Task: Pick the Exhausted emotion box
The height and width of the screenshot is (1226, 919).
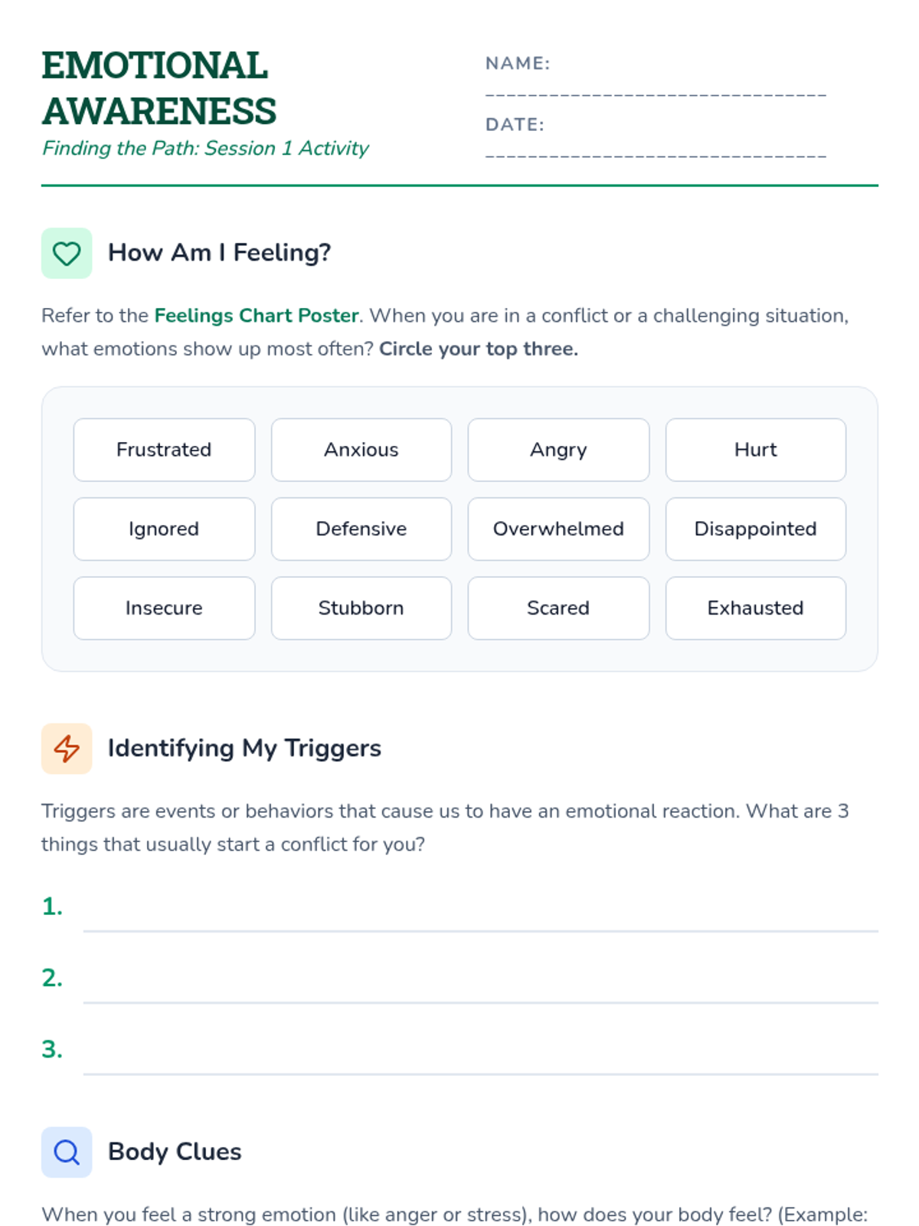Action: [756, 608]
